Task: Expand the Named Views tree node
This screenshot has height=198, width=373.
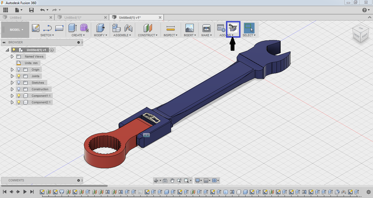Action: pos(12,56)
